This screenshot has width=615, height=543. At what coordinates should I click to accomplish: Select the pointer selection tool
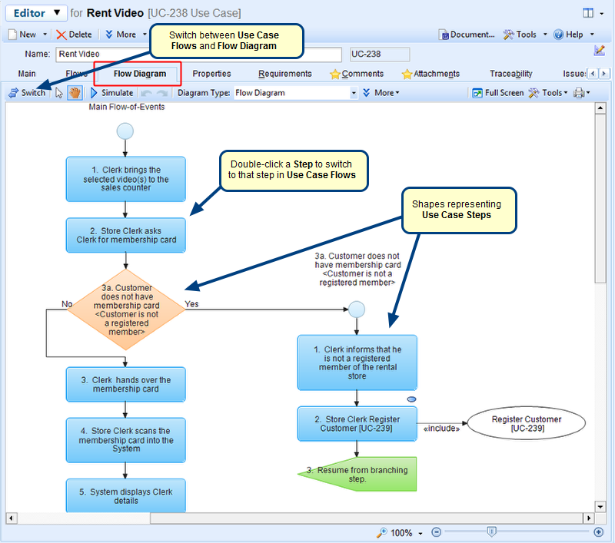tap(59, 93)
